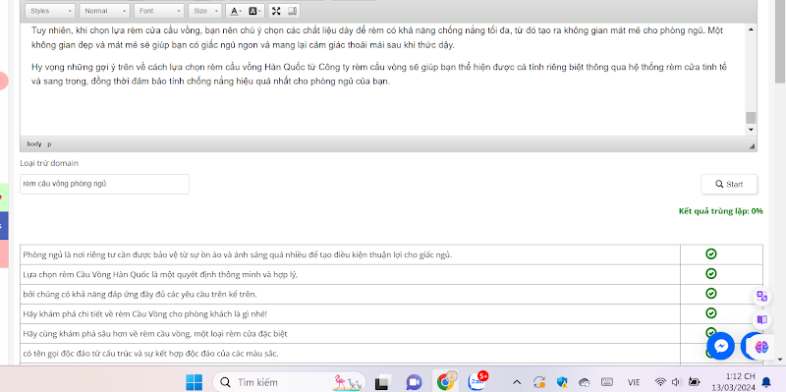Click the row 'Hãy khám phá chi tiết về rèm Cầu Vồng'
The width and height of the screenshot is (786, 392).
[x=350, y=313]
